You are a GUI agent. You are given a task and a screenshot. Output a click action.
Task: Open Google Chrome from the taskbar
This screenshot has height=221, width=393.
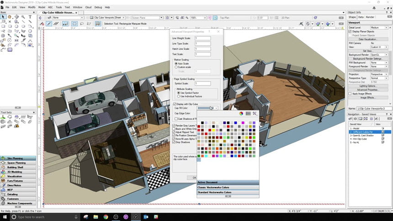(x=106, y=217)
